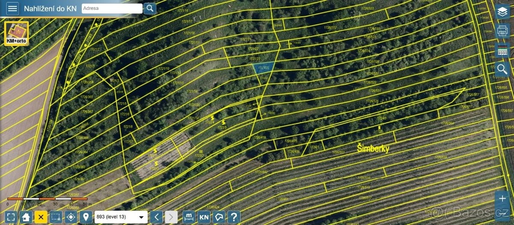Viewport: 514px width, 225px height.
Task: Click parcel label 1726/476
Action: click(x=293, y=151)
